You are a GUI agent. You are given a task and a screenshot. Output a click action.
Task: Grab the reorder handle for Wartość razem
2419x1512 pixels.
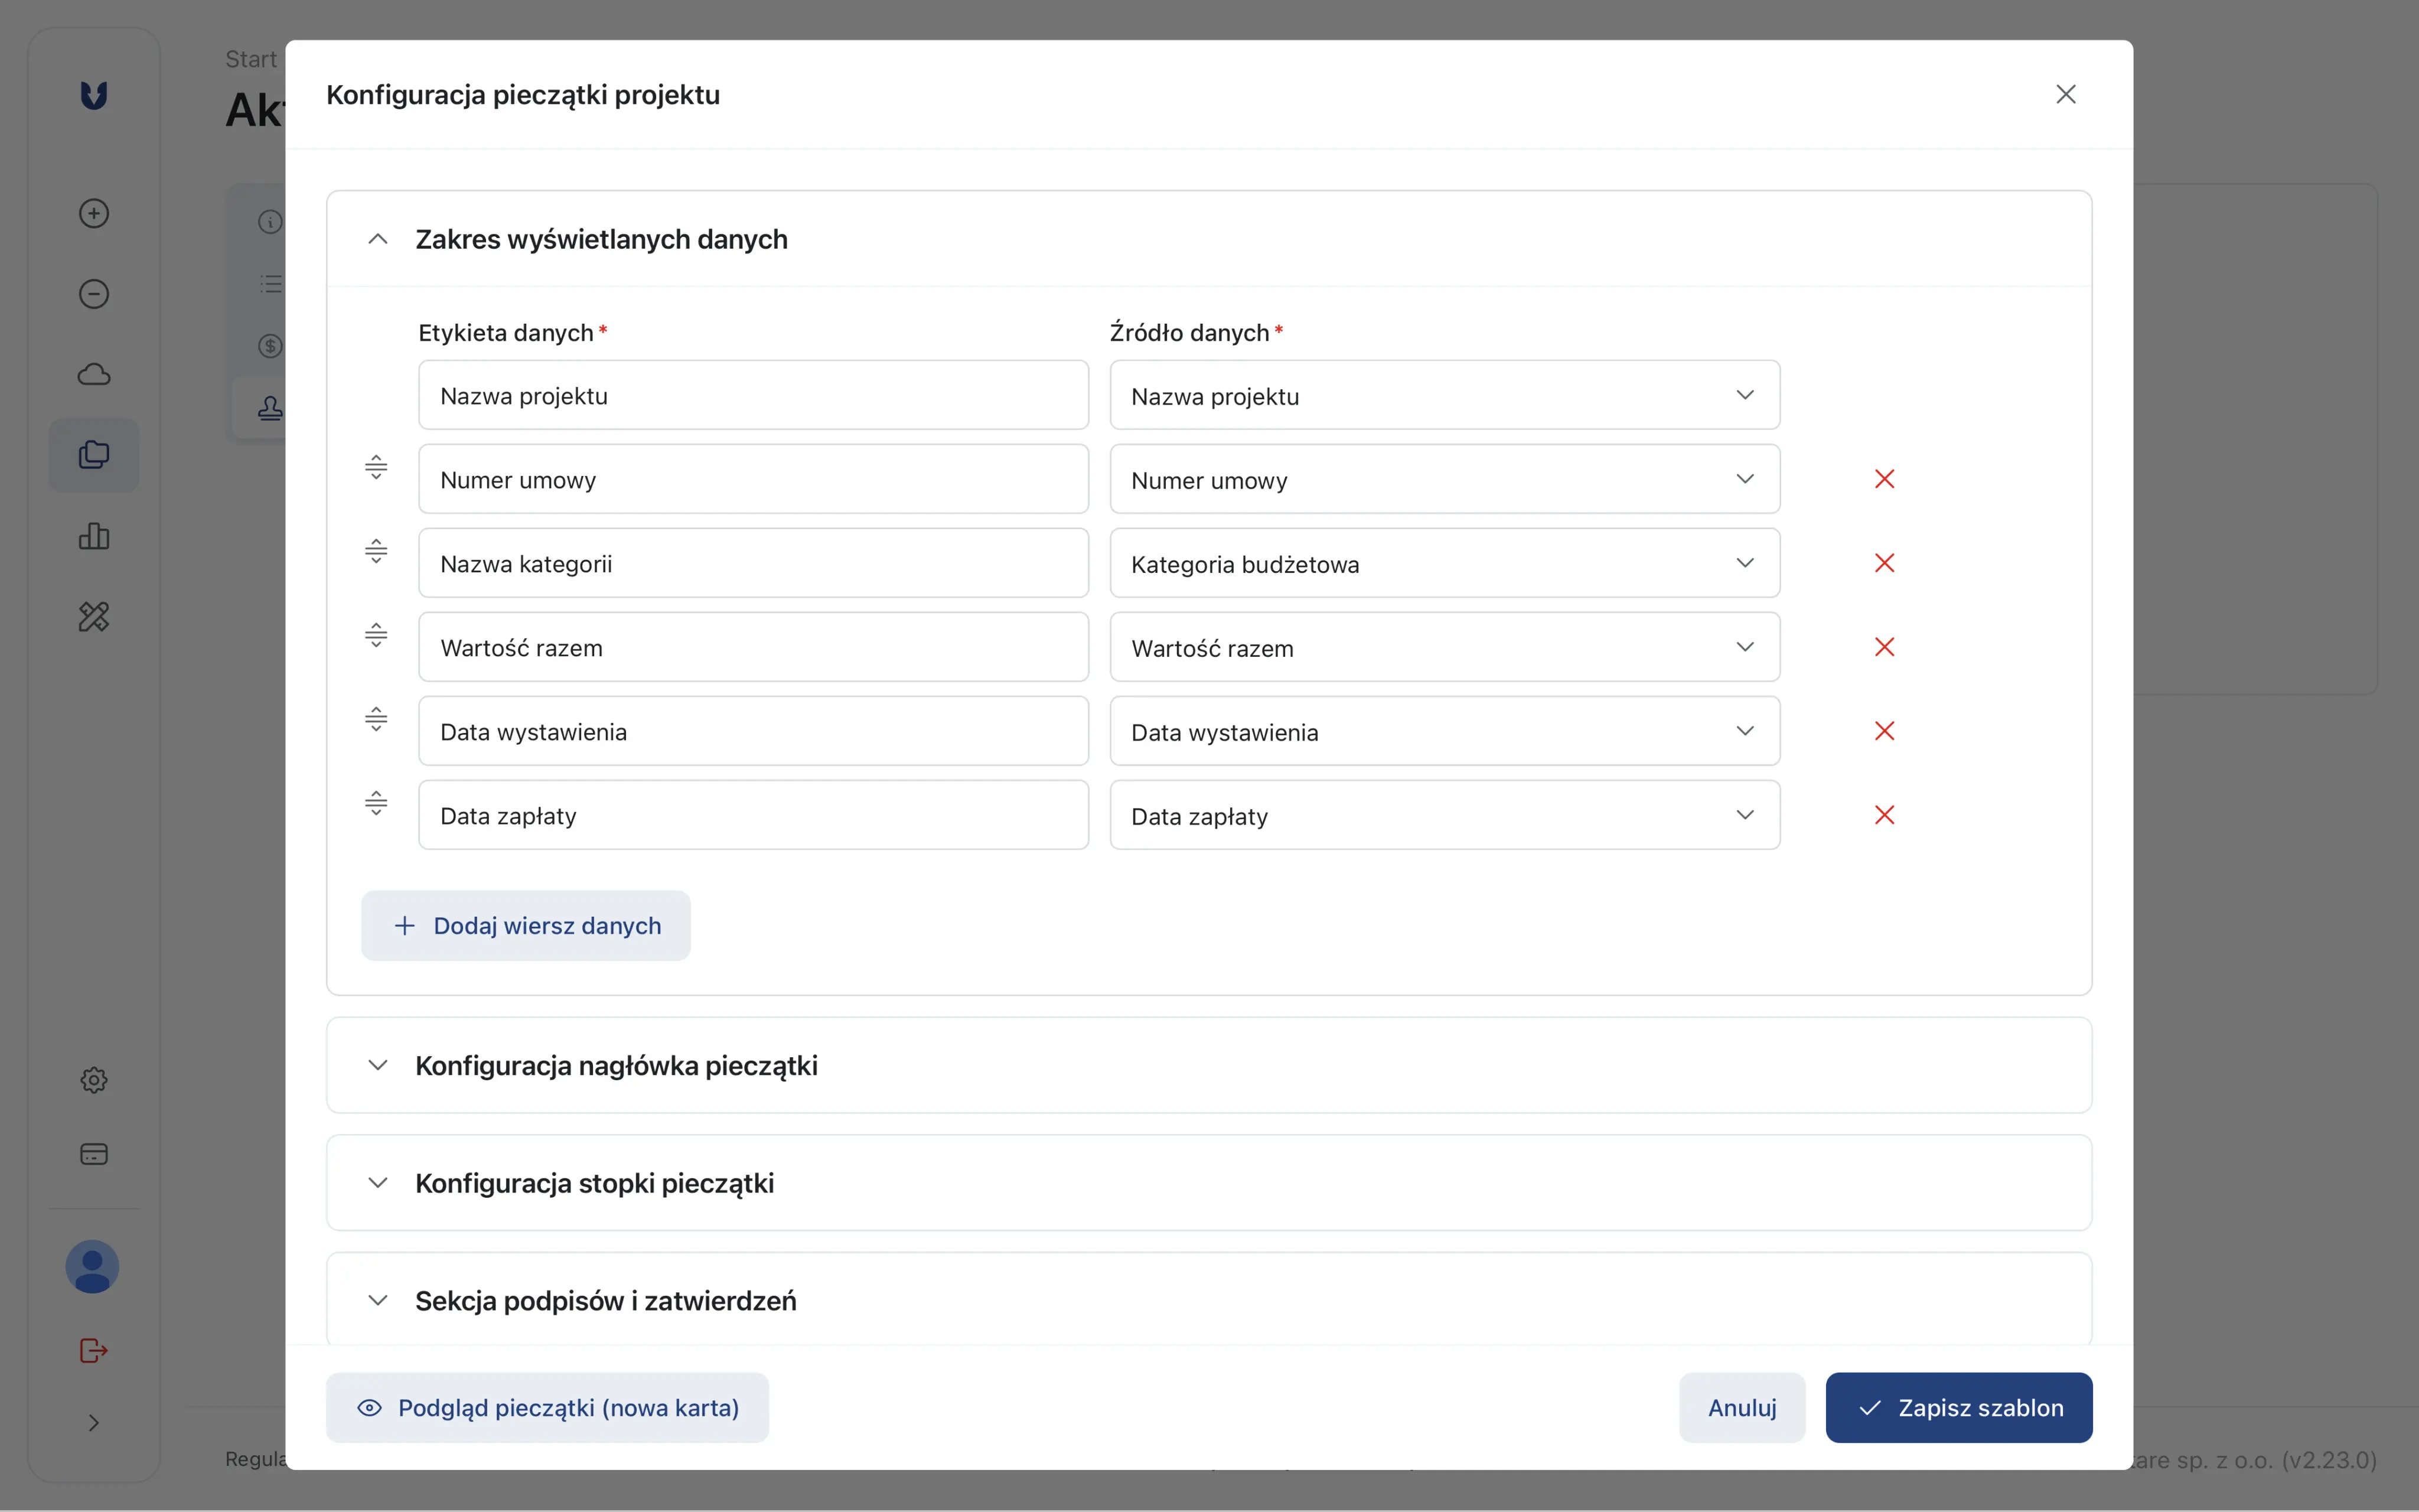click(x=376, y=635)
